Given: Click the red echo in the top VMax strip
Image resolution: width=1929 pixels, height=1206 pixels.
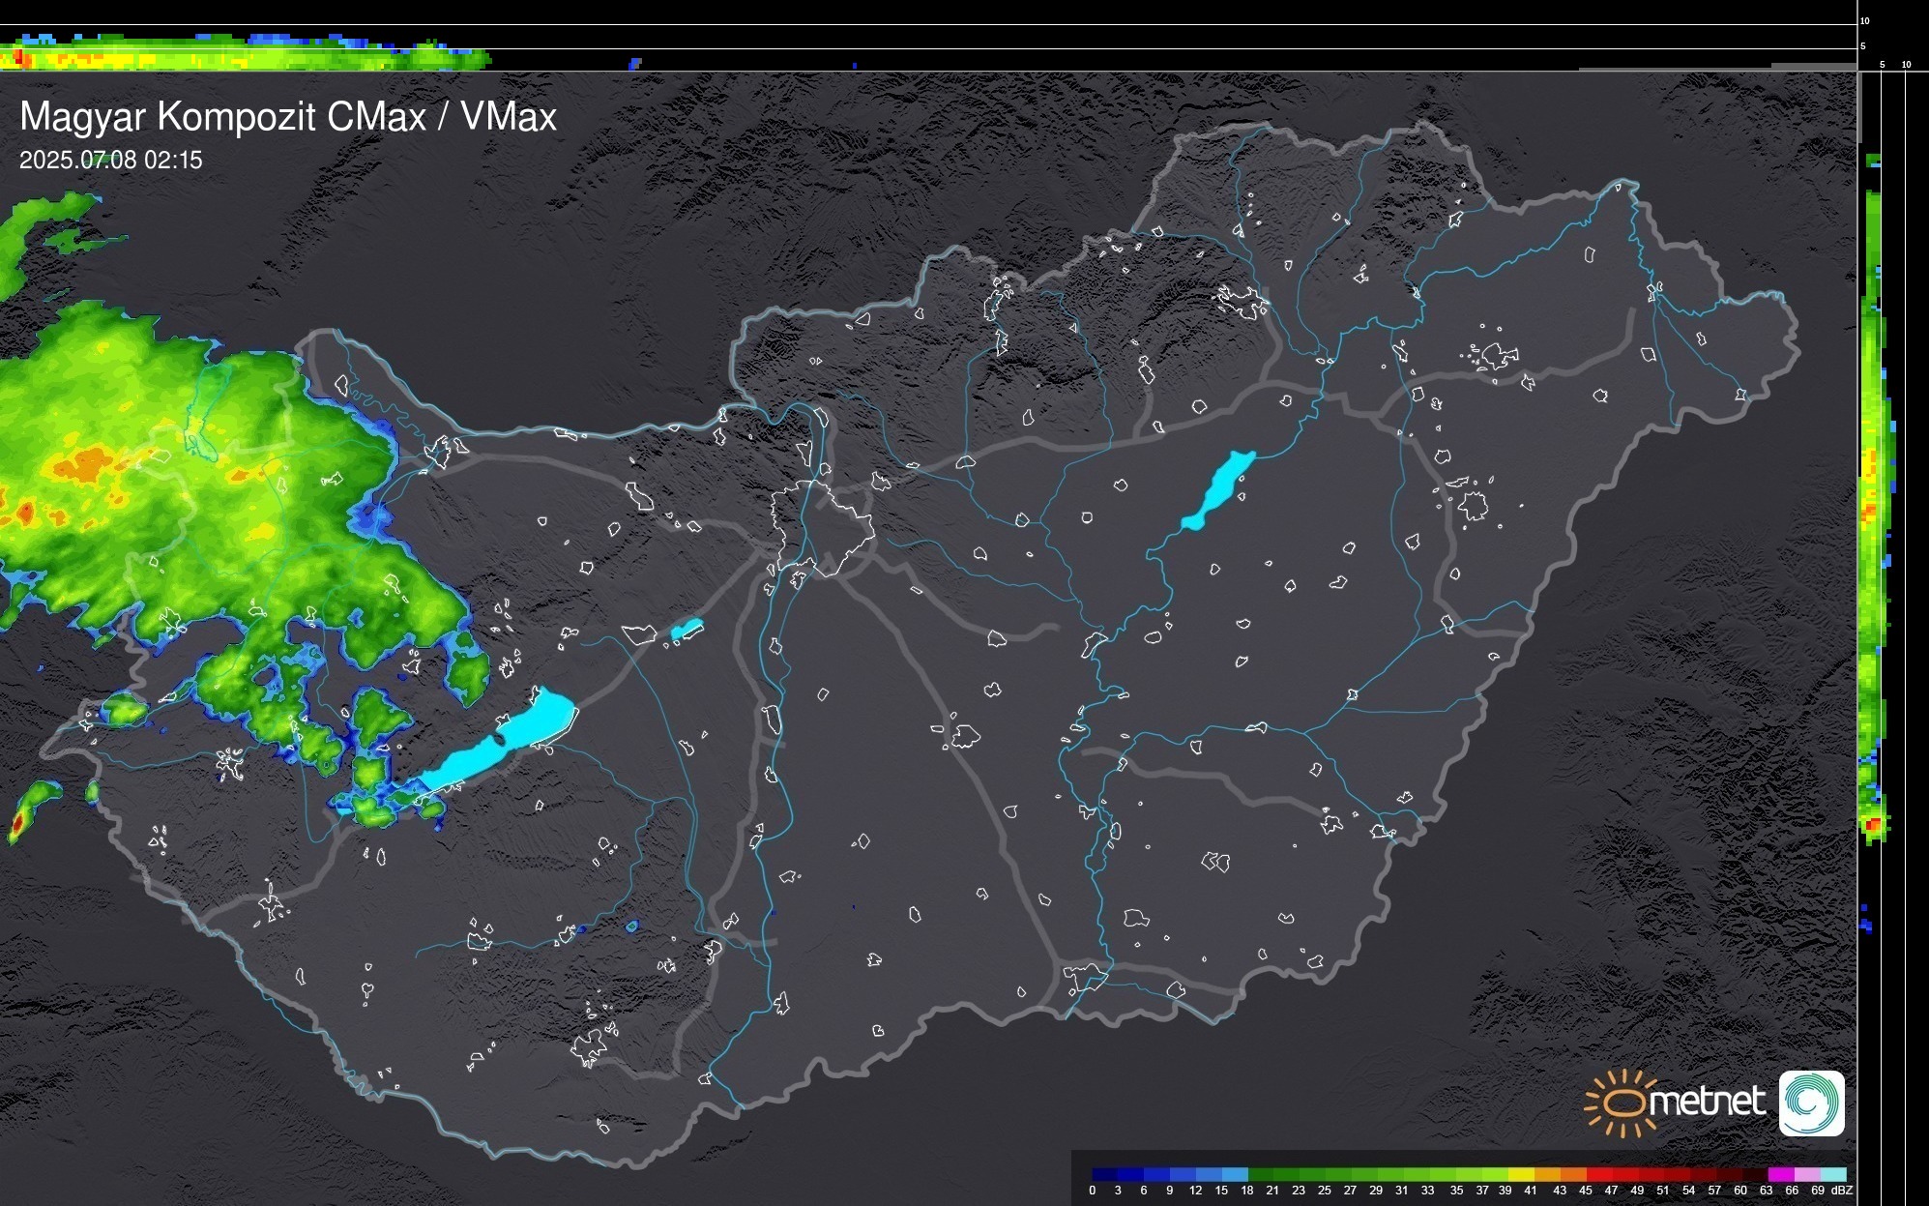Looking at the screenshot, I should point(16,60).
